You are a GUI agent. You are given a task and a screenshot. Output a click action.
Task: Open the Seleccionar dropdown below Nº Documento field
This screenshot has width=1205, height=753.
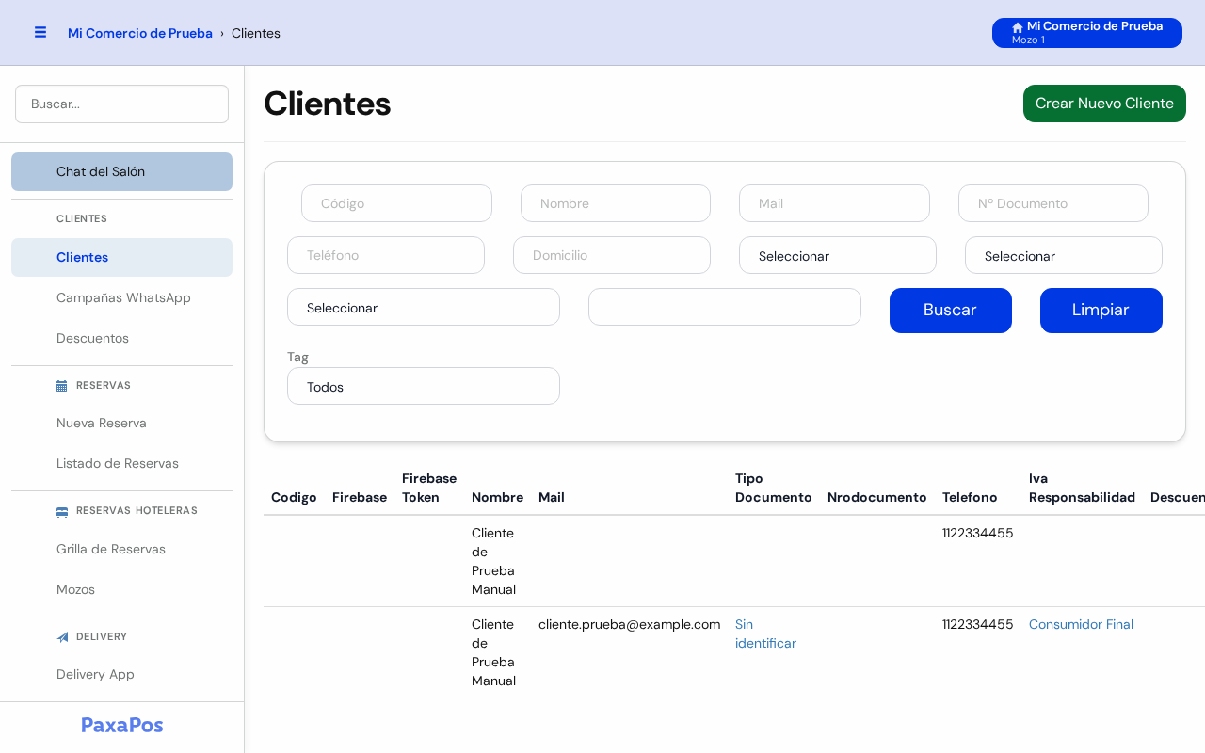pos(1064,255)
